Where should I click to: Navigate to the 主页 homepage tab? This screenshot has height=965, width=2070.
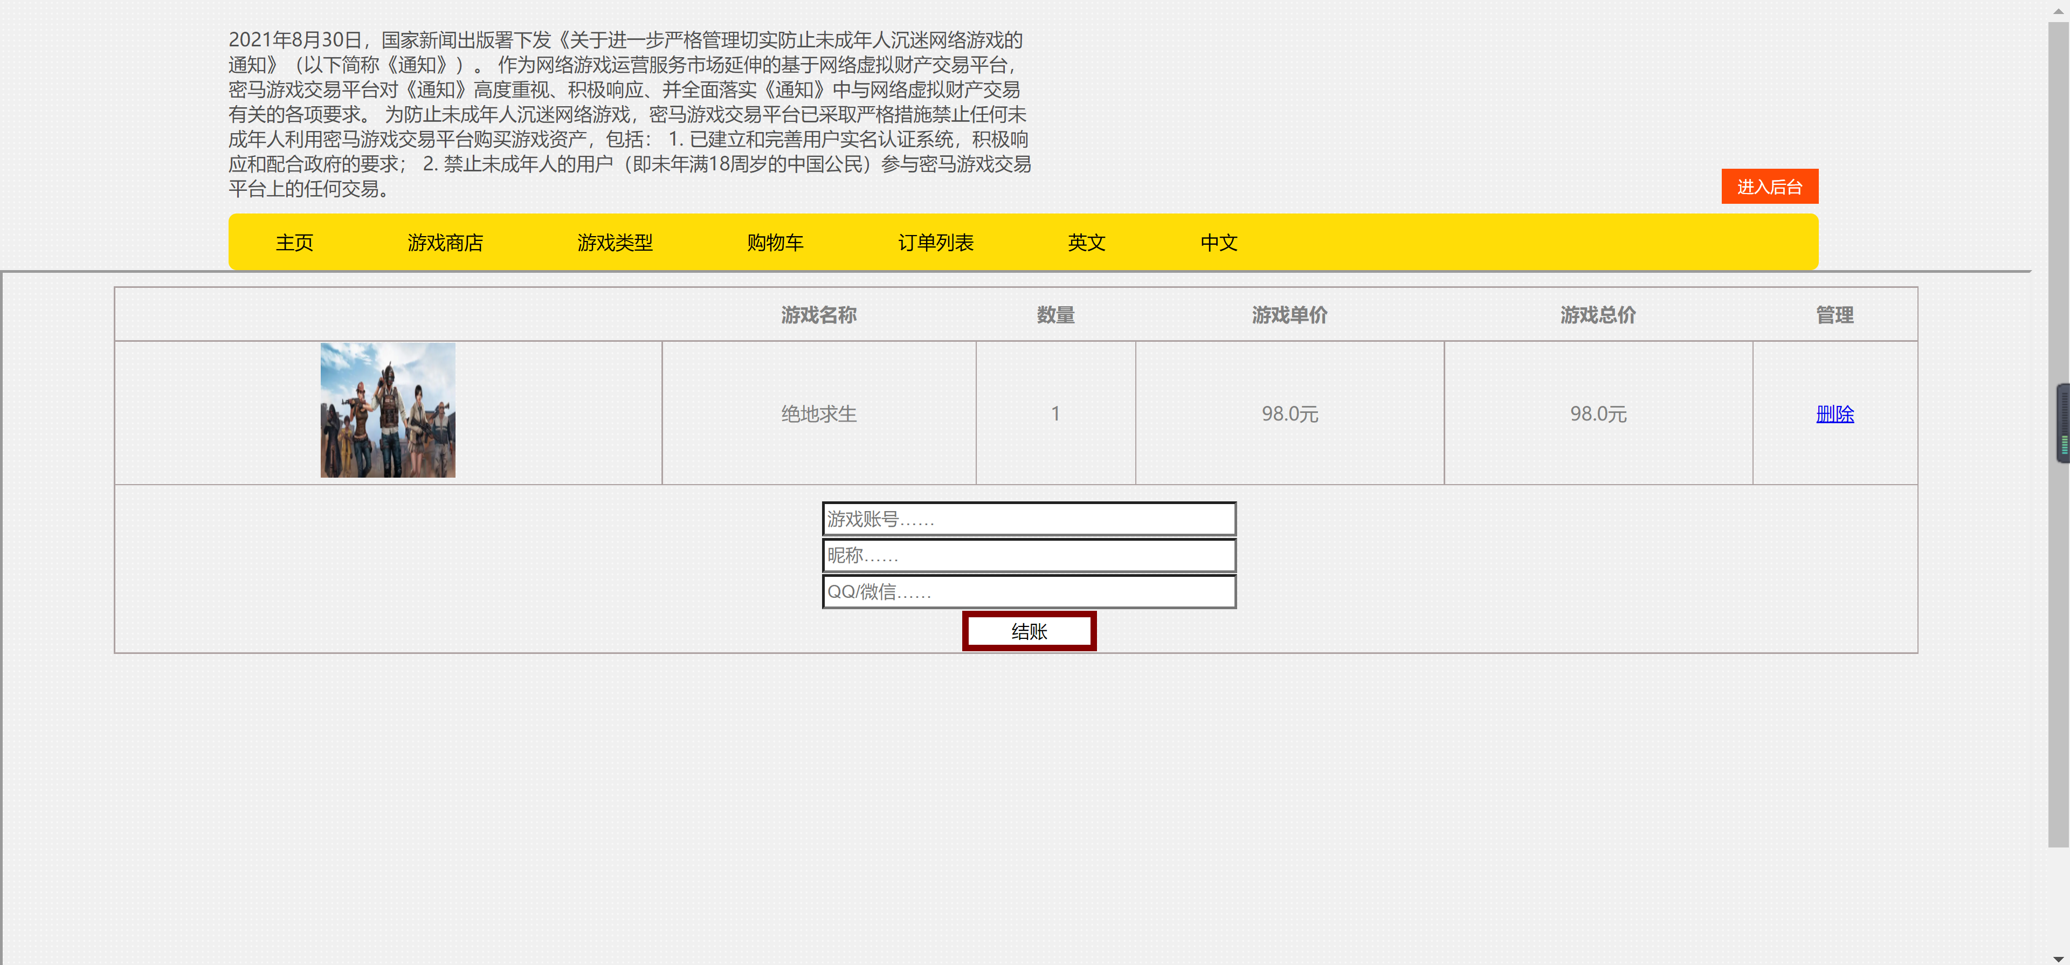click(293, 242)
